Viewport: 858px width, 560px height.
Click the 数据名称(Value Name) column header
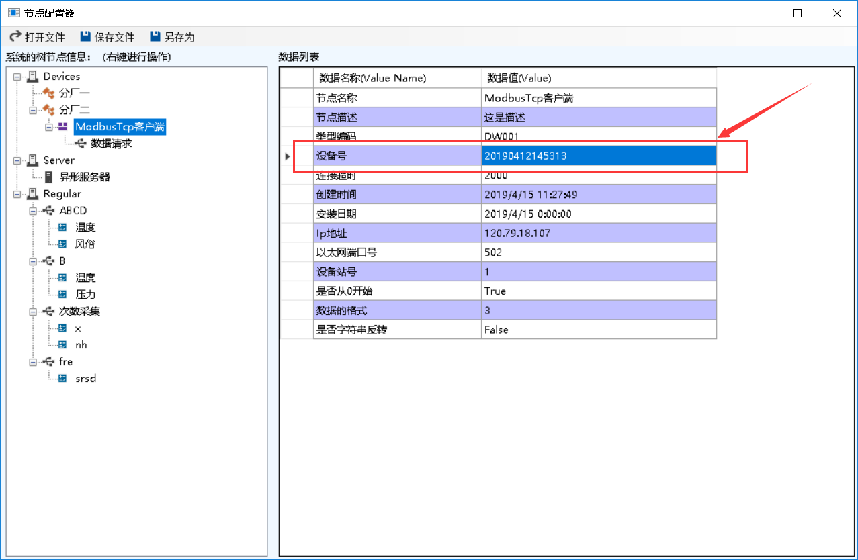(x=397, y=78)
